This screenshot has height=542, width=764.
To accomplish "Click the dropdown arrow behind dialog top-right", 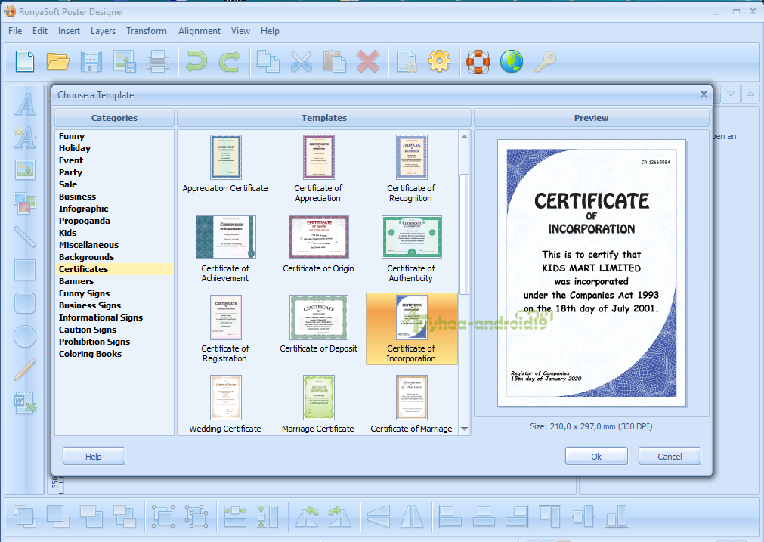I will (x=731, y=94).
